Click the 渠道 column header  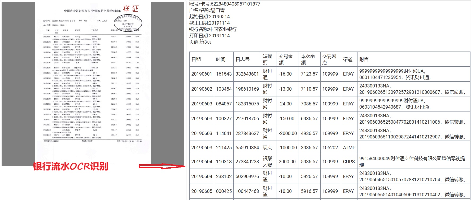(x=349, y=59)
